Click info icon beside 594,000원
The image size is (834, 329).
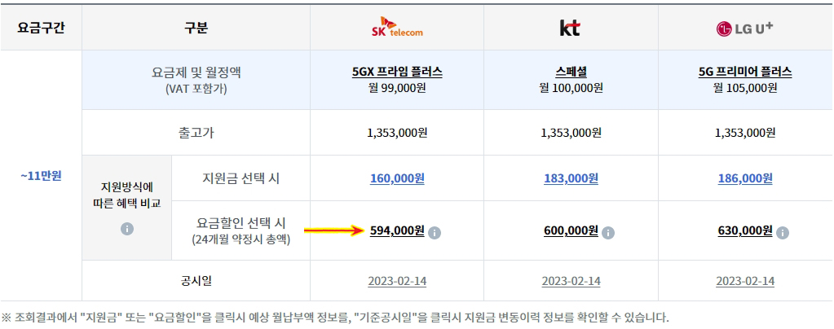435,233
